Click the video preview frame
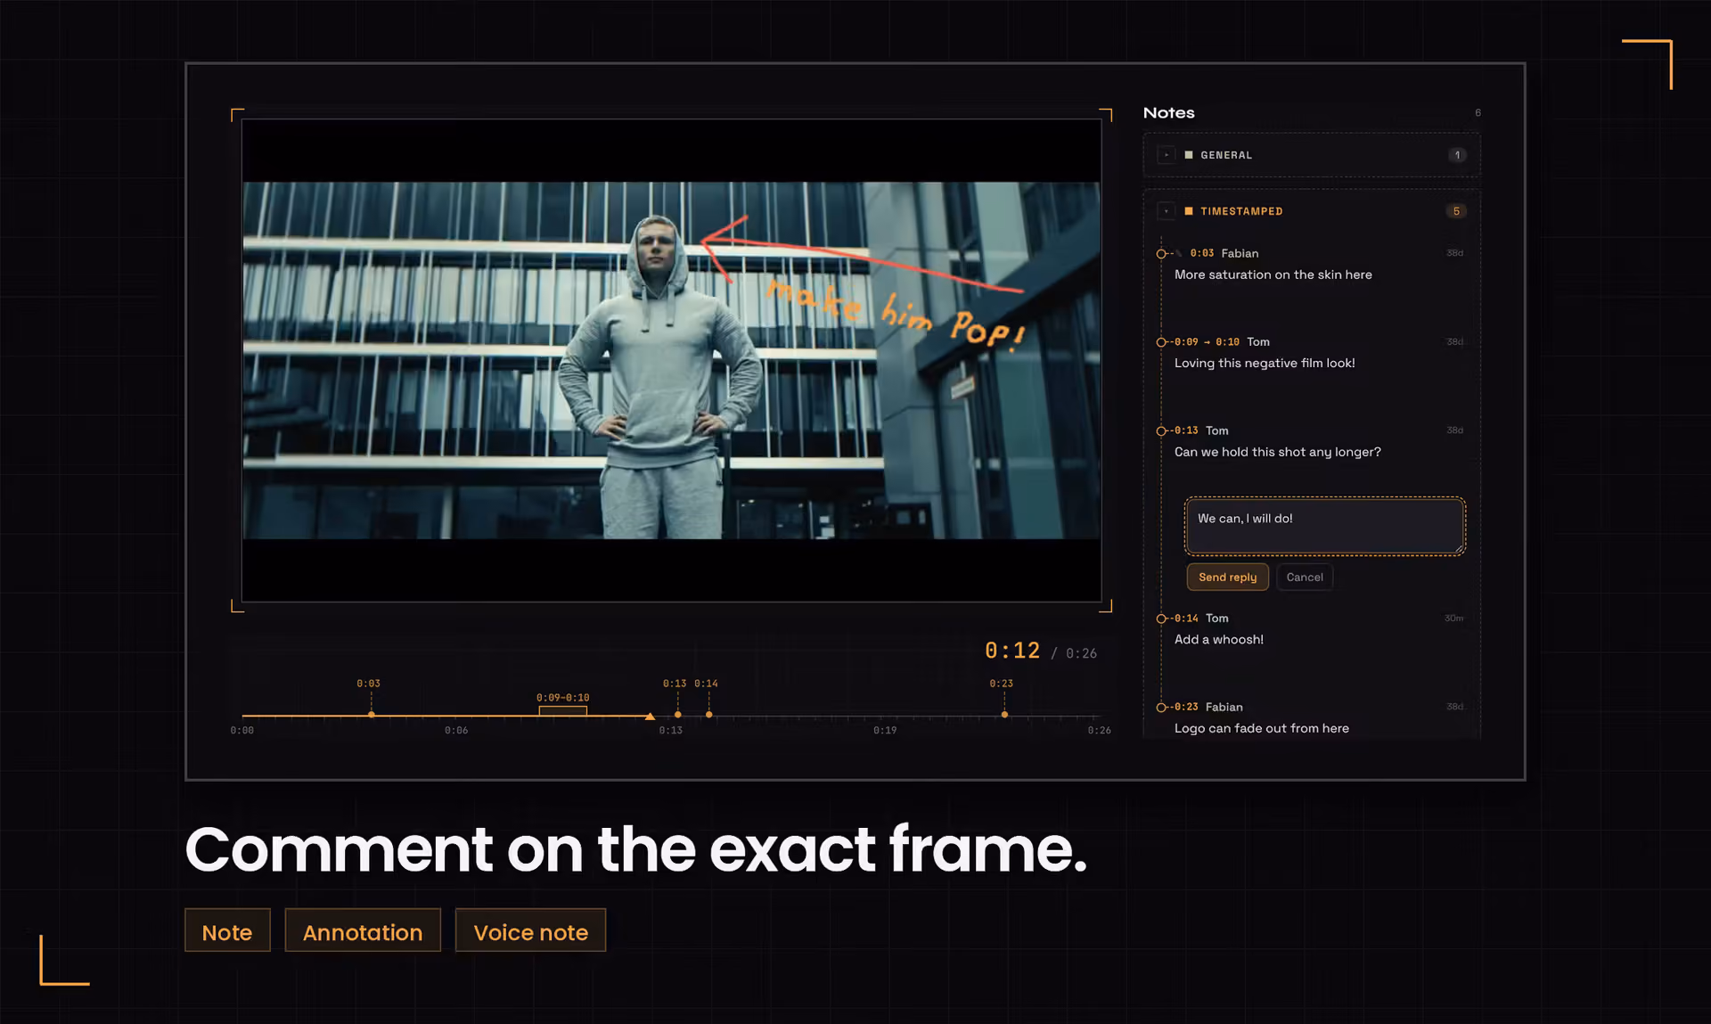Viewport: 1711px width, 1024px height. tap(671, 360)
